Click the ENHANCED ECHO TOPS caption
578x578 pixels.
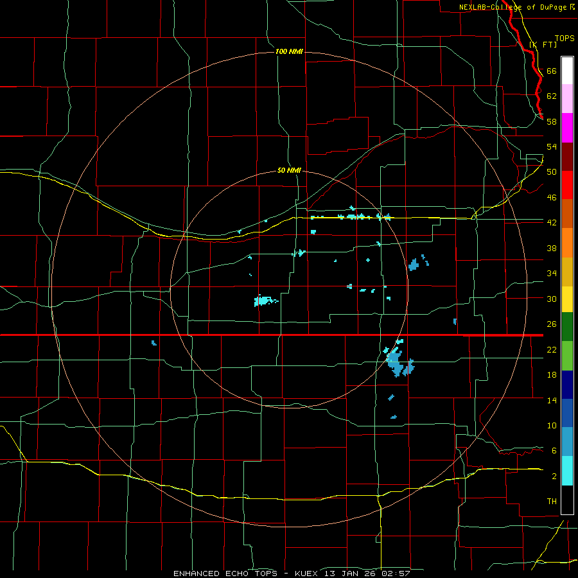[225, 574]
